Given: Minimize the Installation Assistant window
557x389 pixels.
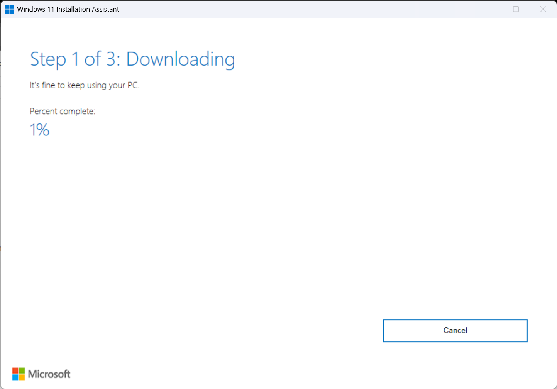Looking at the screenshot, I should point(489,9).
